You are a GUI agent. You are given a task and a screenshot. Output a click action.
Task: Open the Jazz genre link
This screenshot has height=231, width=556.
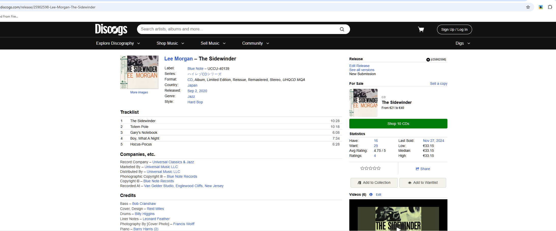(191, 96)
